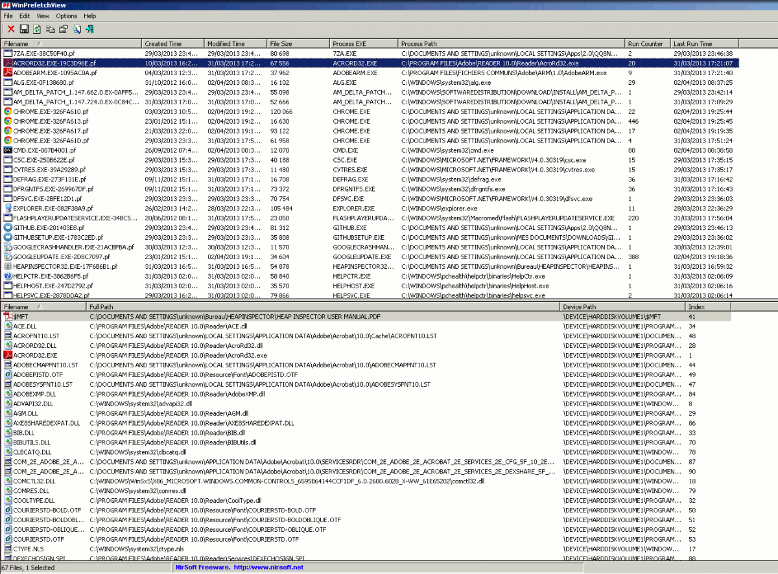Select the CMD.EXE-087B4001.pf row icon
The height and width of the screenshot is (574, 778).
(x=8, y=150)
